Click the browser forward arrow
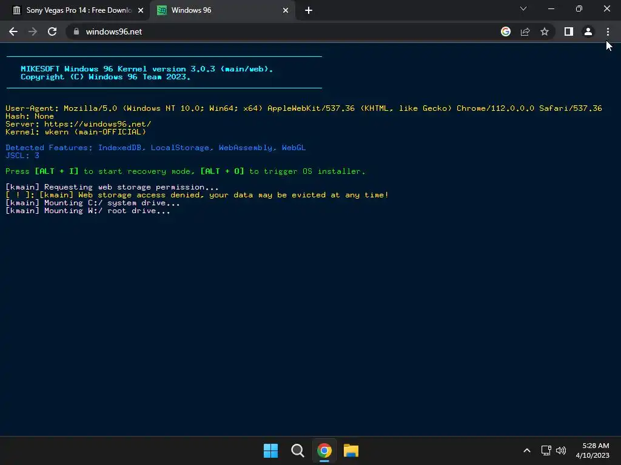Viewport: 621px width, 465px height. pyautogui.click(x=33, y=31)
